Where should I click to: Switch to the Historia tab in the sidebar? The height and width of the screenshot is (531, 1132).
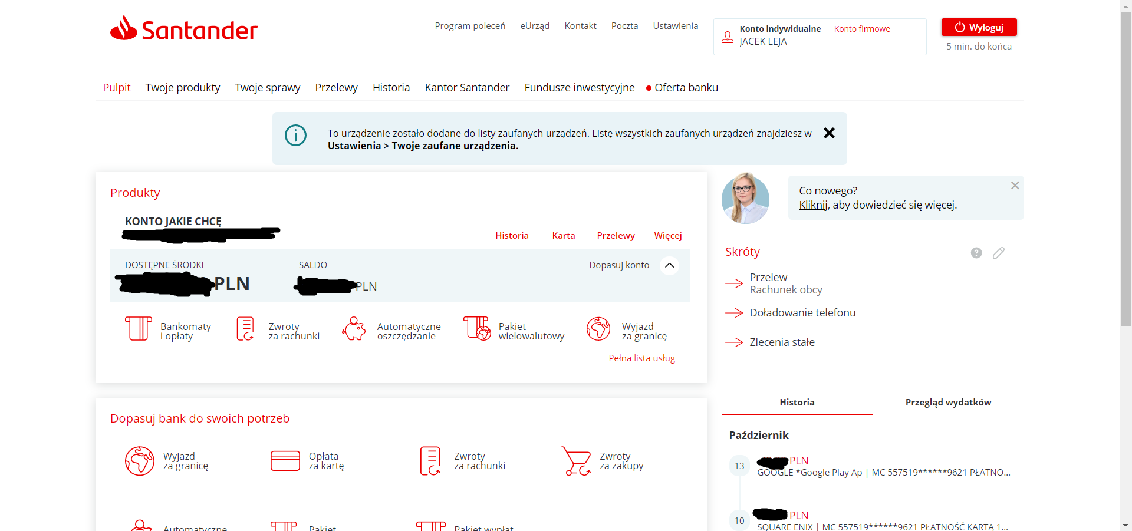coord(797,403)
